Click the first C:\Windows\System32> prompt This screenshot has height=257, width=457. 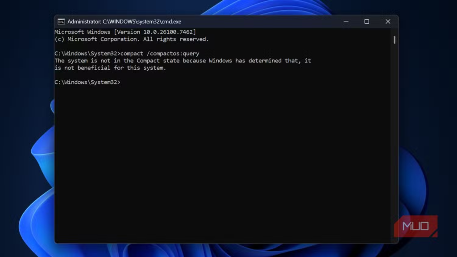pos(87,54)
